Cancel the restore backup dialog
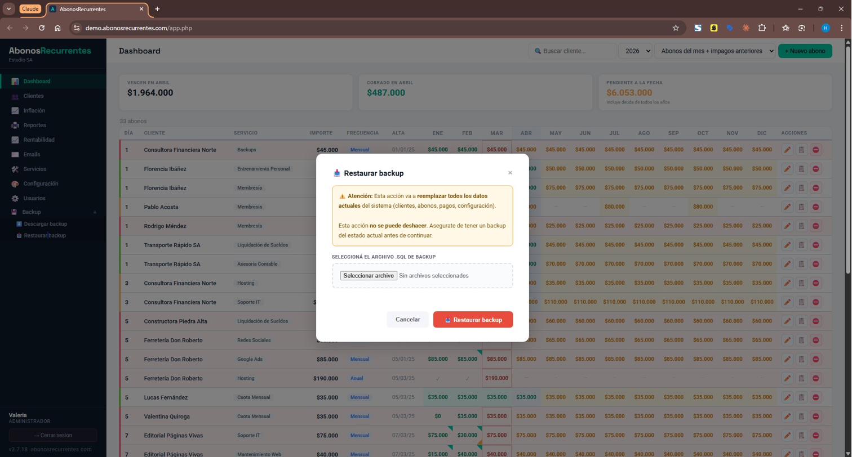 pos(407,320)
